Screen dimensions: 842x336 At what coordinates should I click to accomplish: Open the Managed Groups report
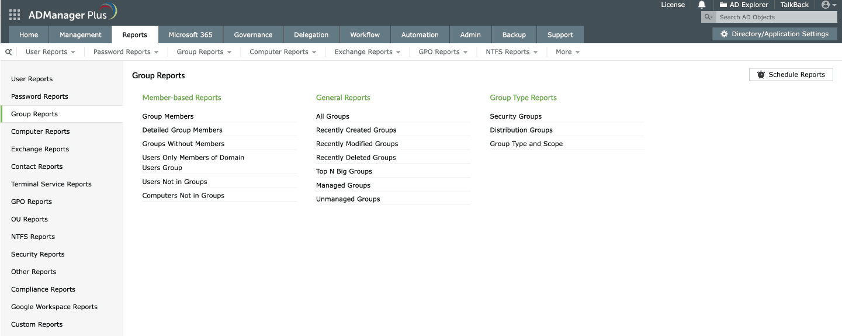coord(343,185)
